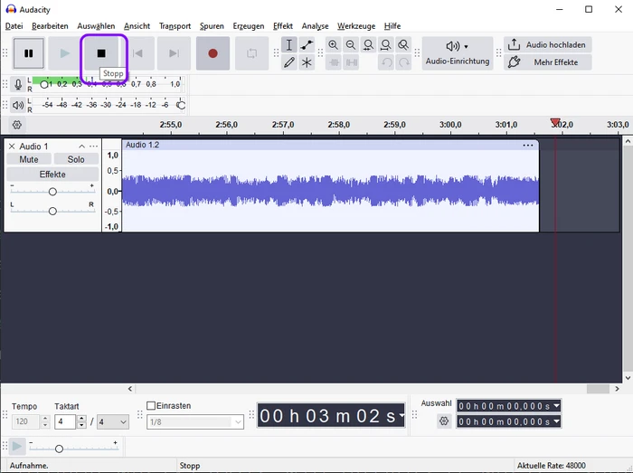Click the Audio 1.2 clip title

(142, 145)
